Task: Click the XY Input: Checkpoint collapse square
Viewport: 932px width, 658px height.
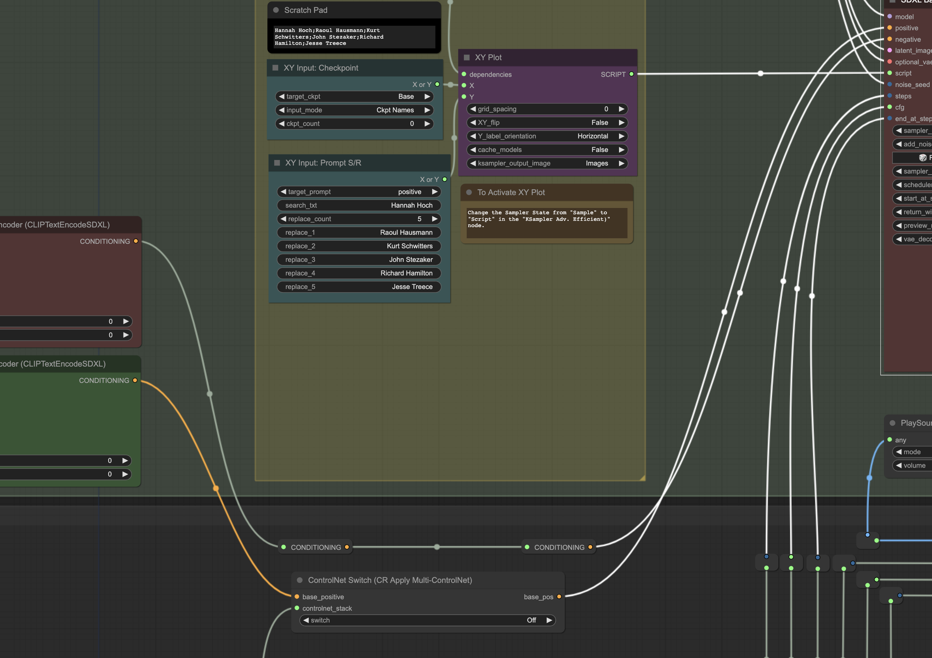Action: tap(275, 68)
